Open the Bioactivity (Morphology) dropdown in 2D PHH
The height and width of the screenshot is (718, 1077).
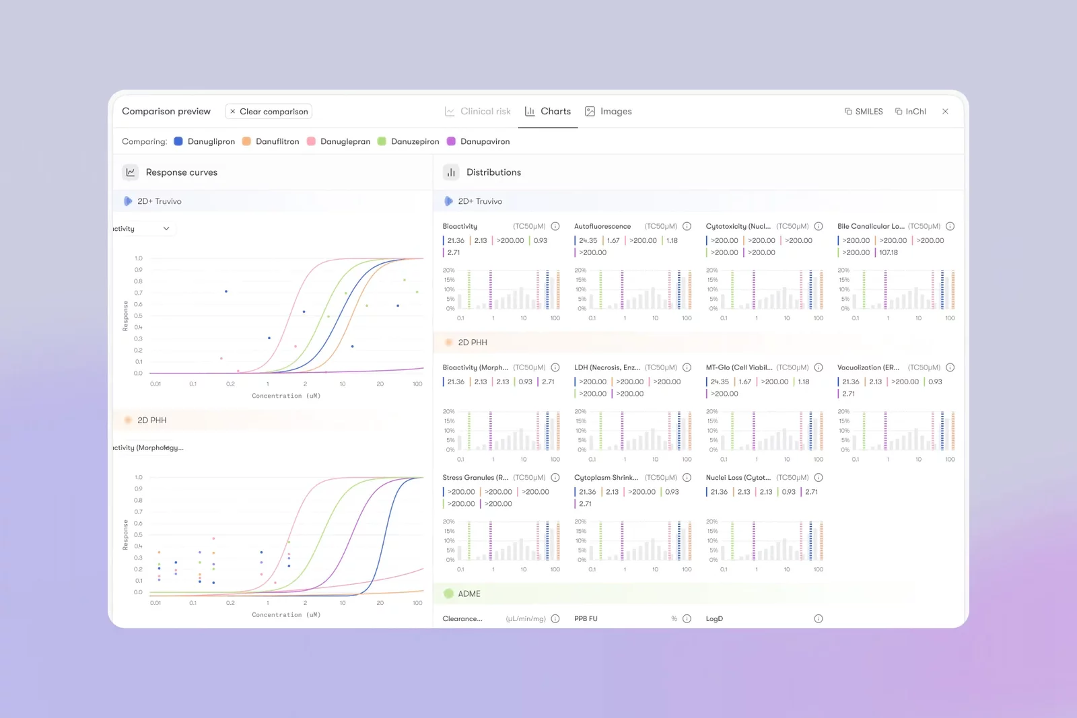coord(148,447)
